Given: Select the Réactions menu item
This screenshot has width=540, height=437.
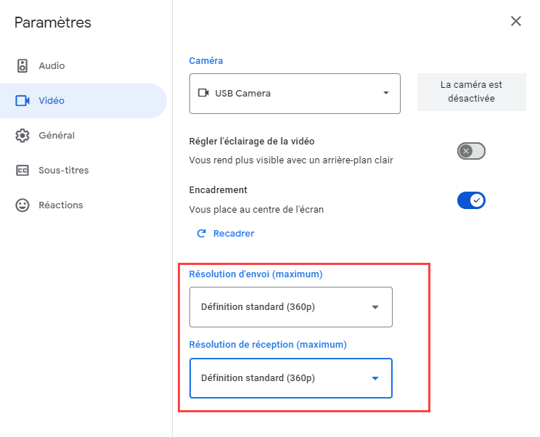Looking at the screenshot, I should tap(60, 205).
